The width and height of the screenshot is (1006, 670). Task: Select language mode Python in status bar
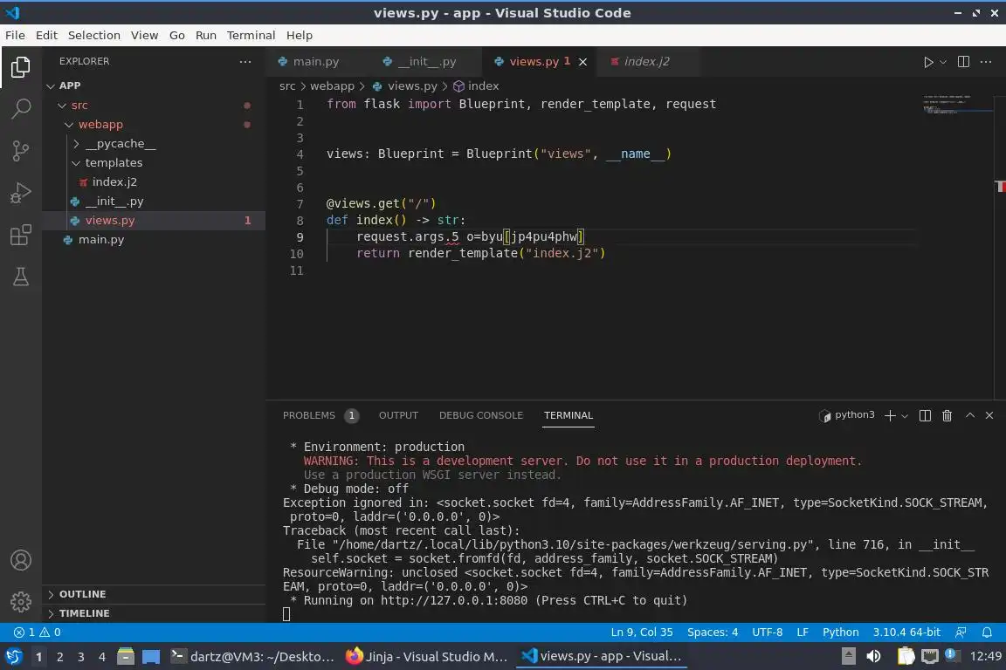tap(840, 632)
